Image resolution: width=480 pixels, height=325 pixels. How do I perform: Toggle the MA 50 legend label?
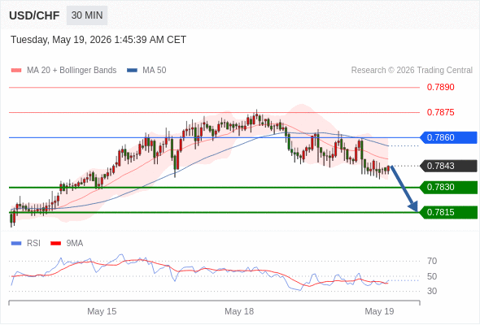pos(155,71)
